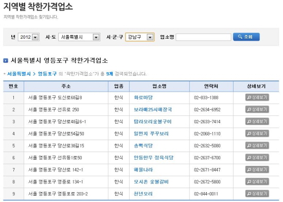Click the 9개 result count text

click(x=110, y=74)
